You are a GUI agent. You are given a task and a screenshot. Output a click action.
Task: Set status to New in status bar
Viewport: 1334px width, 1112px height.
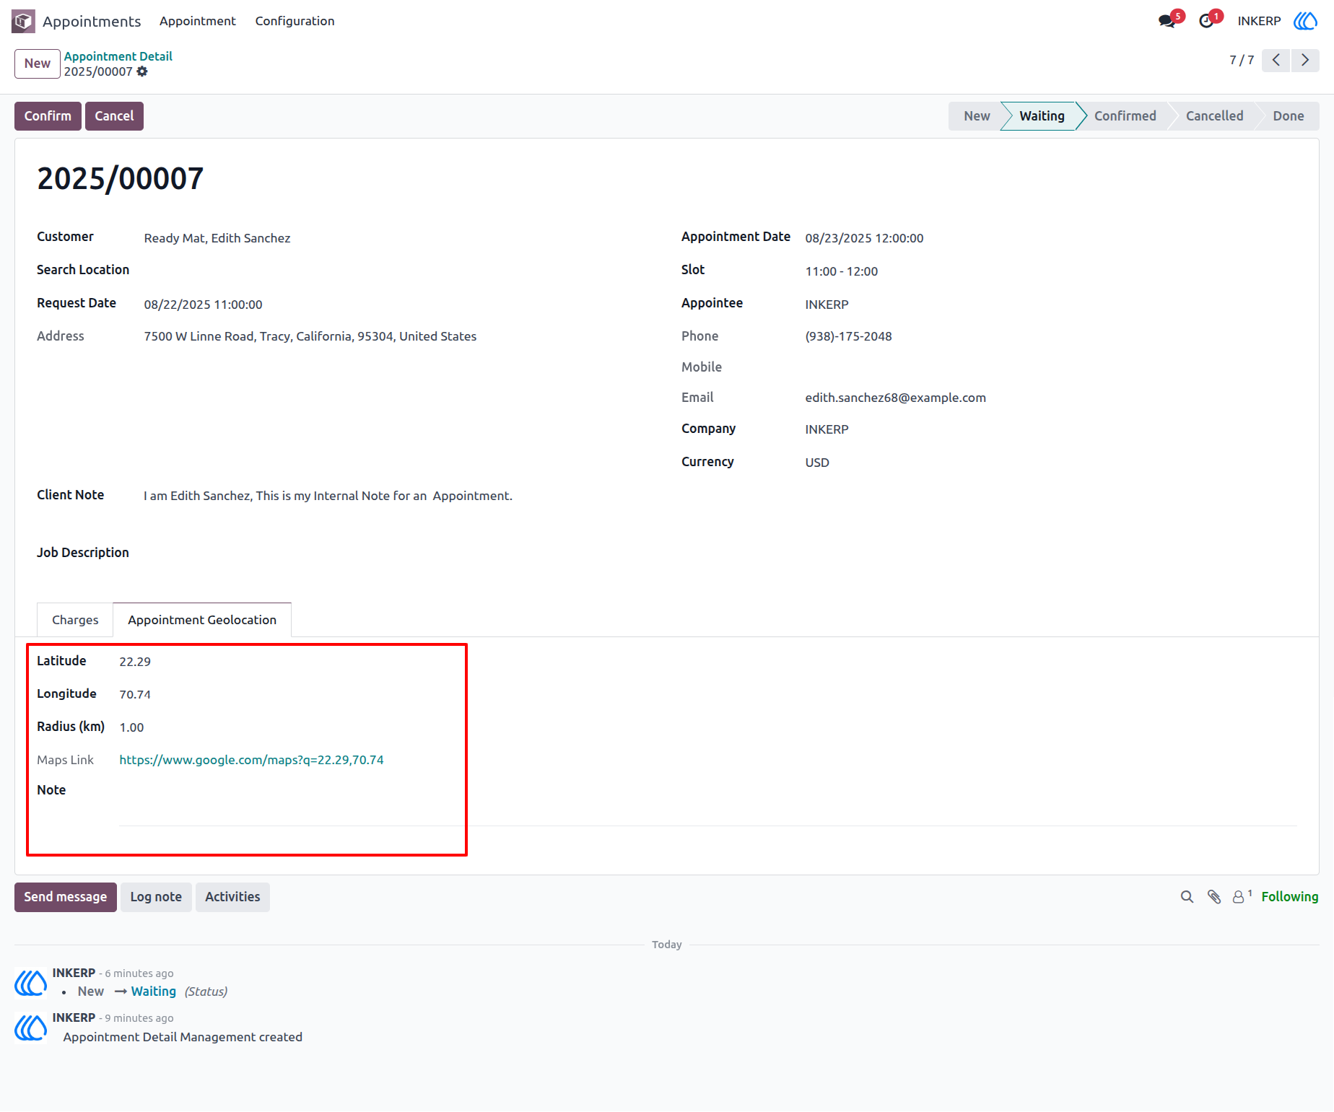click(976, 116)
